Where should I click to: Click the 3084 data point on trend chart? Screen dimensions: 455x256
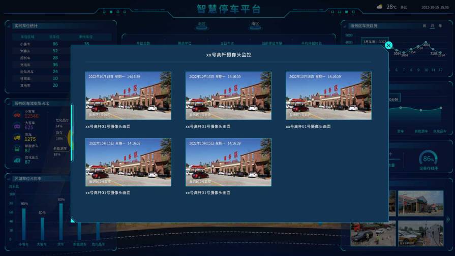point(397,51)
